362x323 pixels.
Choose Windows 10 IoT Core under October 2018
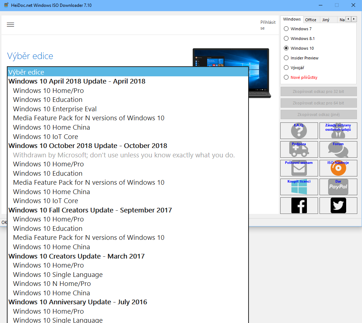128,201
